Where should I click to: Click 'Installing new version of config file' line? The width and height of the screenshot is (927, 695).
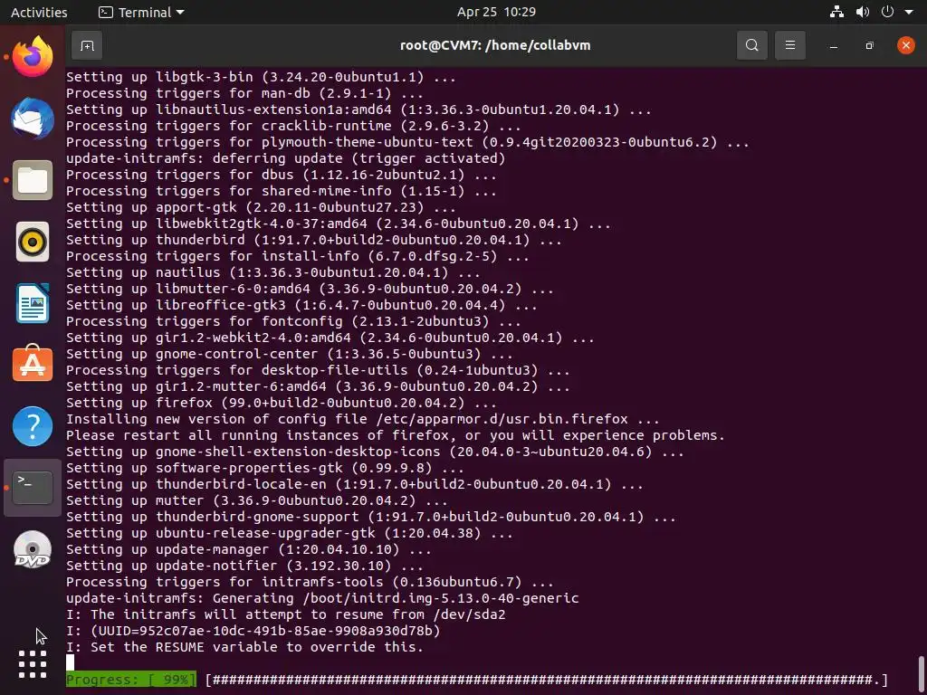point(363,419)
